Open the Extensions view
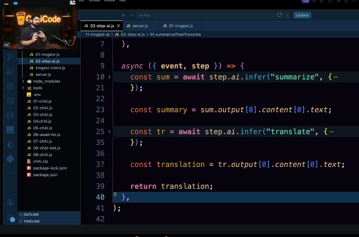Screen dimensions: 359x237 (x=10, y=86)
